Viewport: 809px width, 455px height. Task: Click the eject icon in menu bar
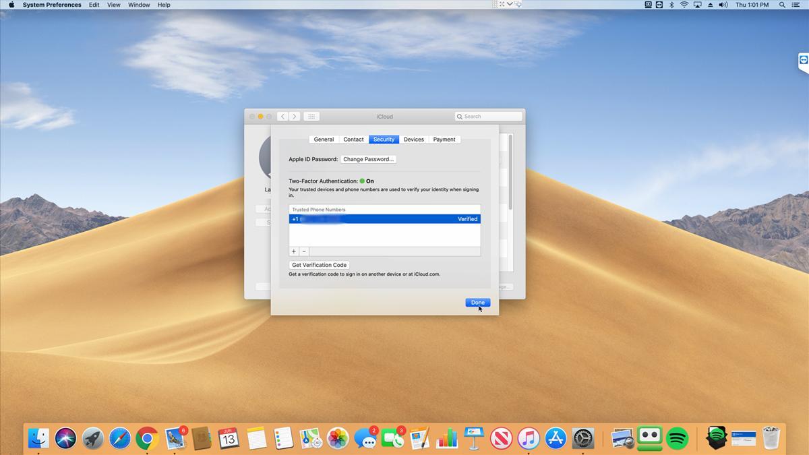(x=710, y=5)
